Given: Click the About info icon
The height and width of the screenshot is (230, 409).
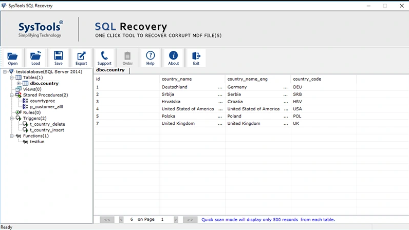Looking at the screenshot, I should (x=173, y=57).
